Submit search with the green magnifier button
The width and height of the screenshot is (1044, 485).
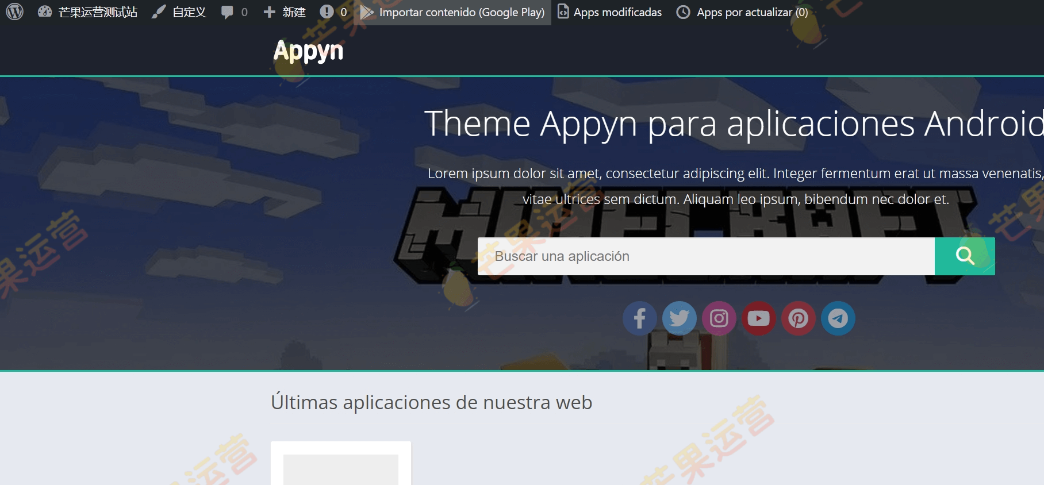tap(965, 256)
